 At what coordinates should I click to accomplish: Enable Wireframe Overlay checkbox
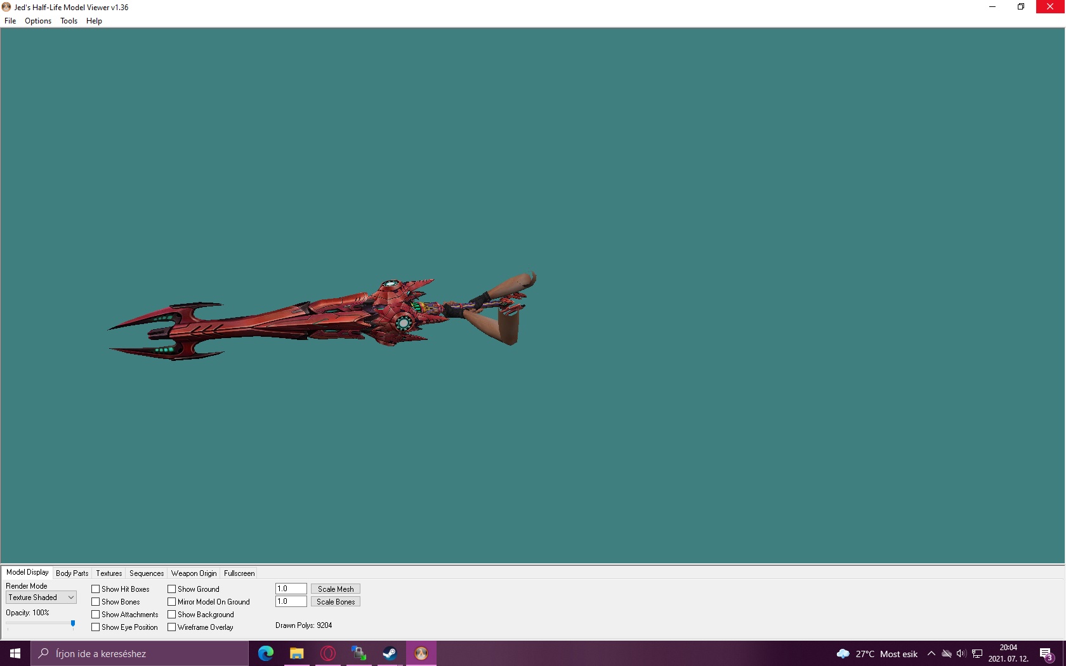(172, 627)
